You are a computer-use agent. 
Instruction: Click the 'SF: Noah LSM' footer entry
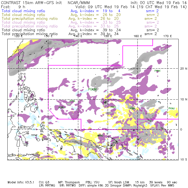pyautogui.click(x=119, y=182)
